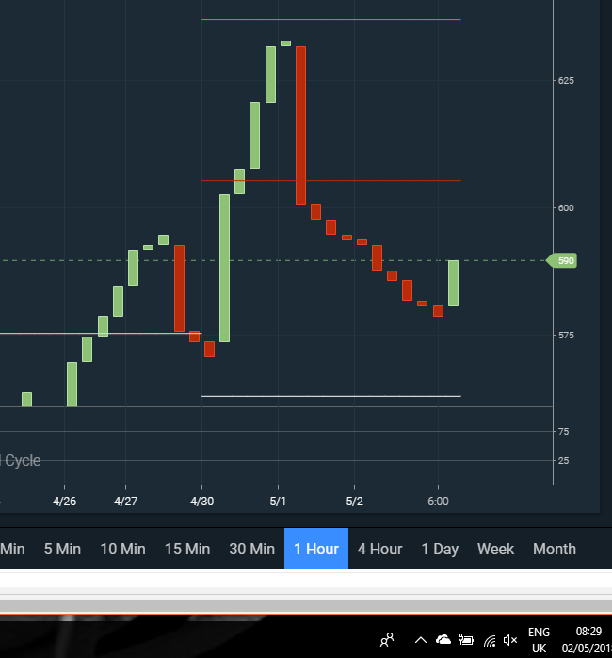Select the 5 Min timeframe tab
This screenshot has height=658, width=612.
(x=62, y=549)
